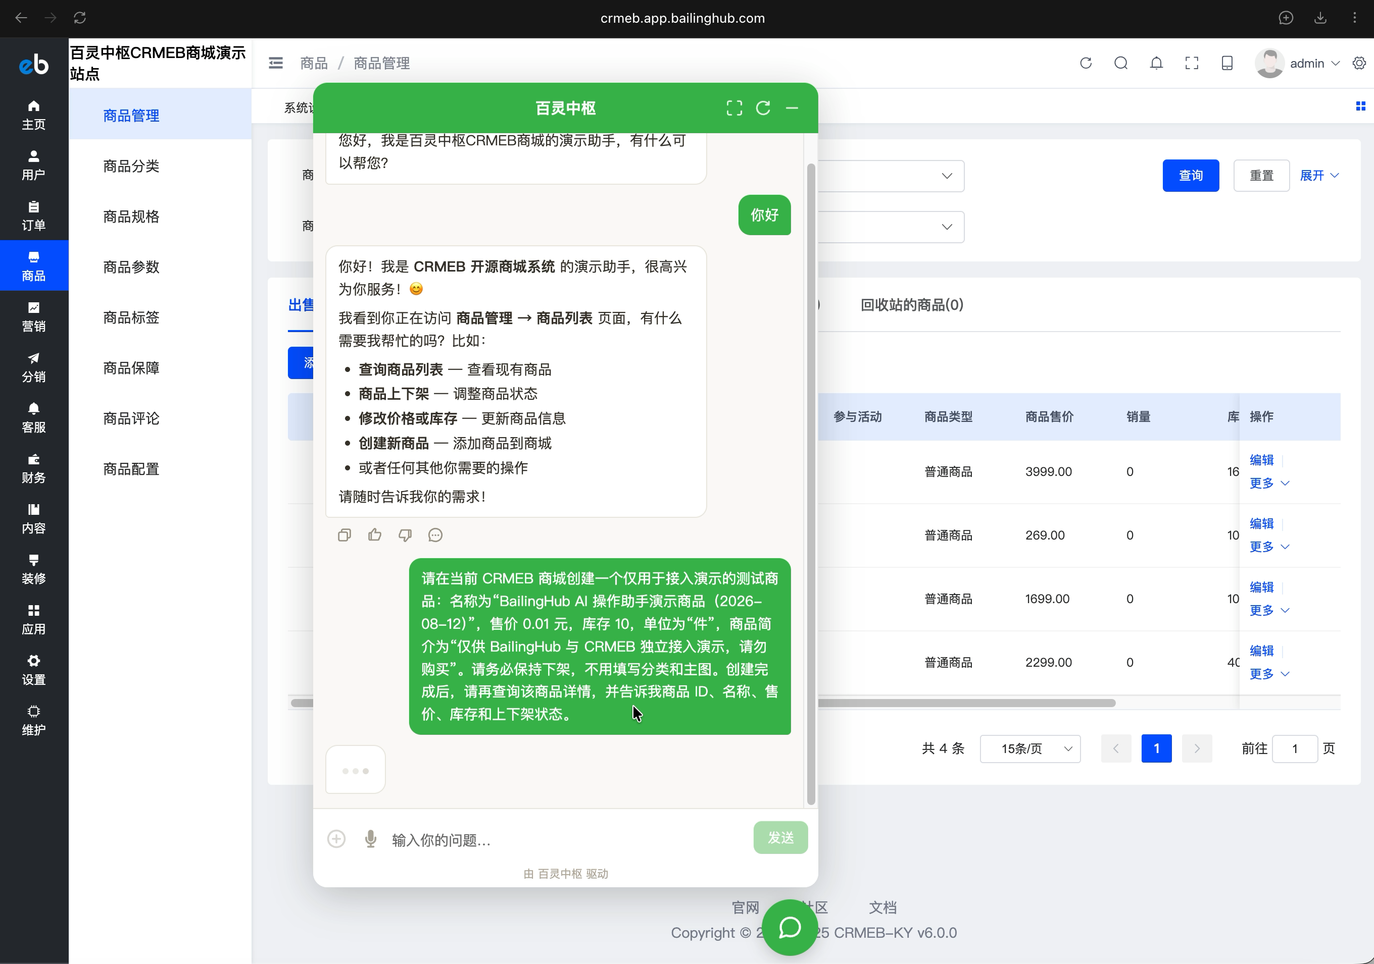Open 商品保障 in the submenu
The width and height of the screenshot is (1374, 964).
pos(160,367)
